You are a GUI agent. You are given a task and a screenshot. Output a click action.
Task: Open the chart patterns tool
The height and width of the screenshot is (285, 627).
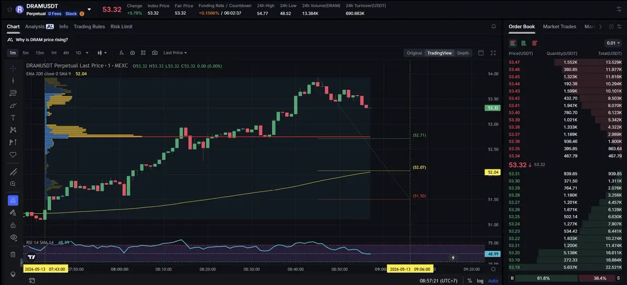[x=13, y=130]
